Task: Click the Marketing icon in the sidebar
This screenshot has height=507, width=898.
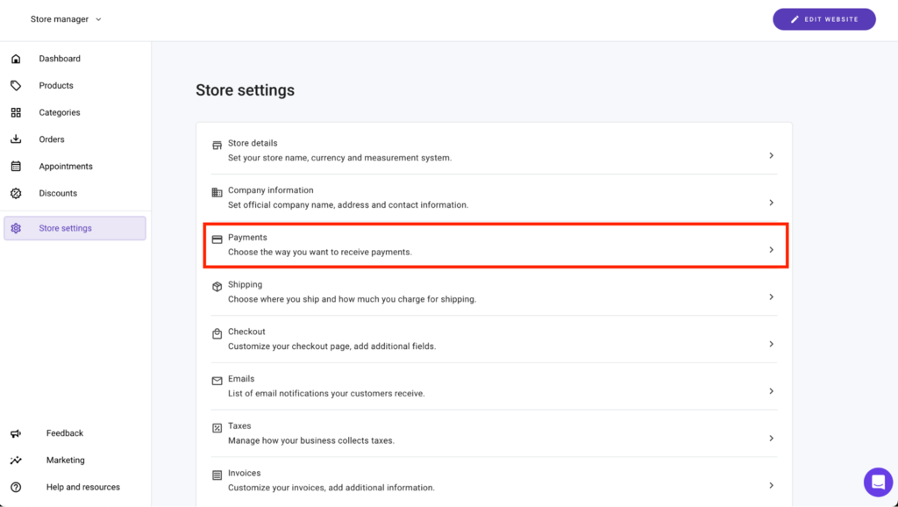Action: [x=16, y=460]
